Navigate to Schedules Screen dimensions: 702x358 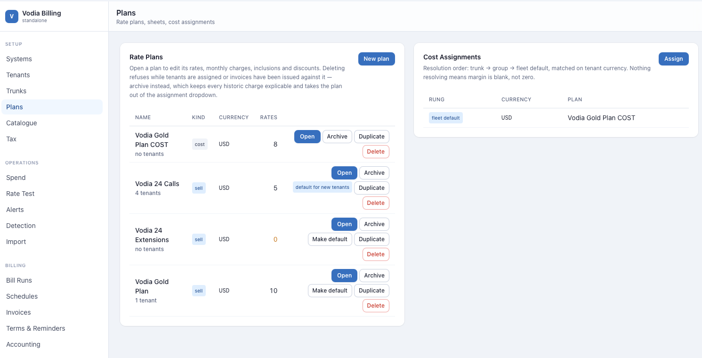[52, 296]
